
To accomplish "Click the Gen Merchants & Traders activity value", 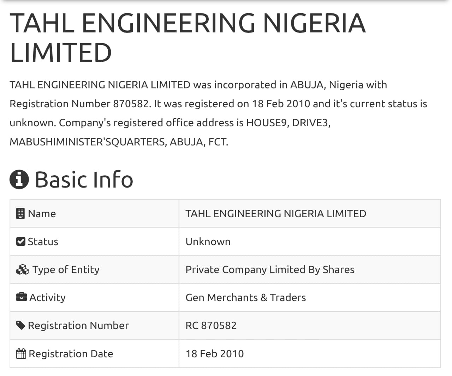I will pos(245,297).
